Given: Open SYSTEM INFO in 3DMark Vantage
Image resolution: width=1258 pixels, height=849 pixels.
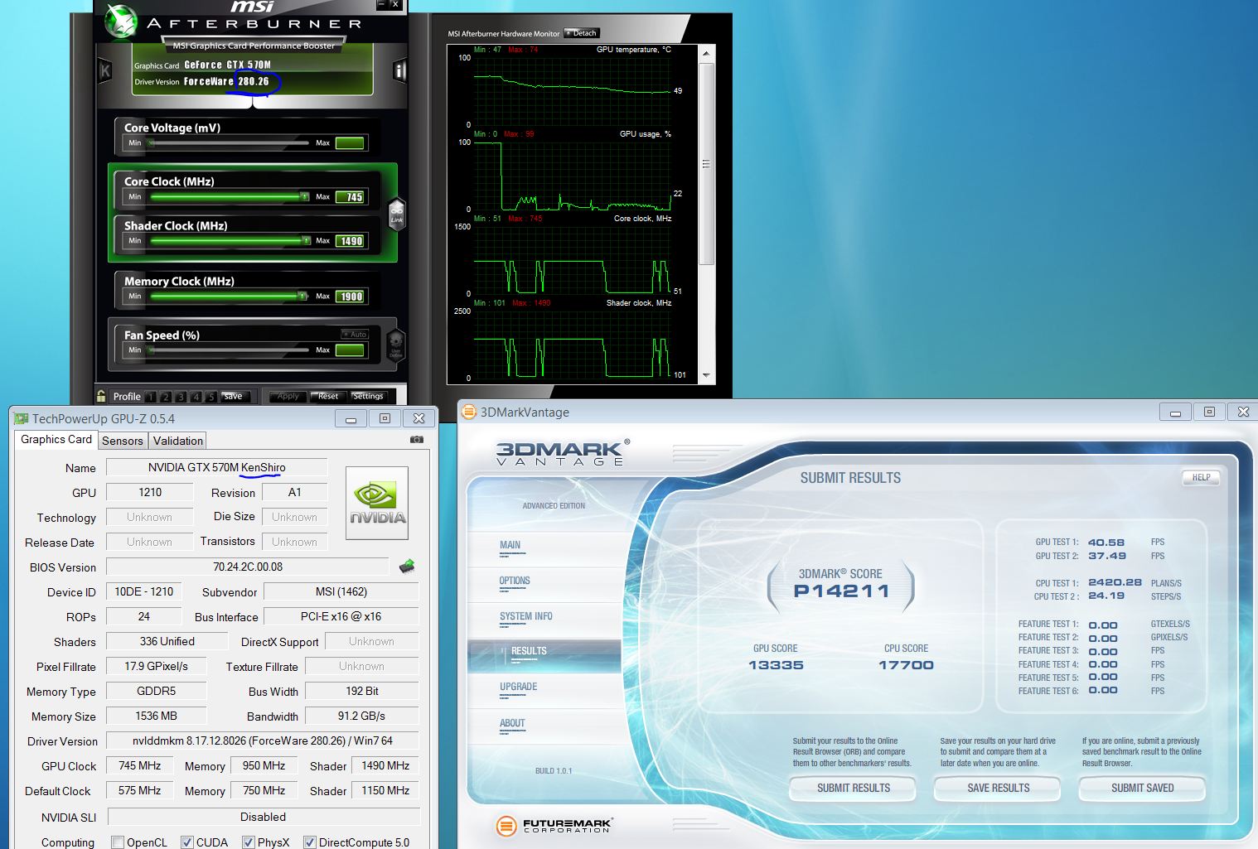Looking at the screenshot, I should click(525, 616).
